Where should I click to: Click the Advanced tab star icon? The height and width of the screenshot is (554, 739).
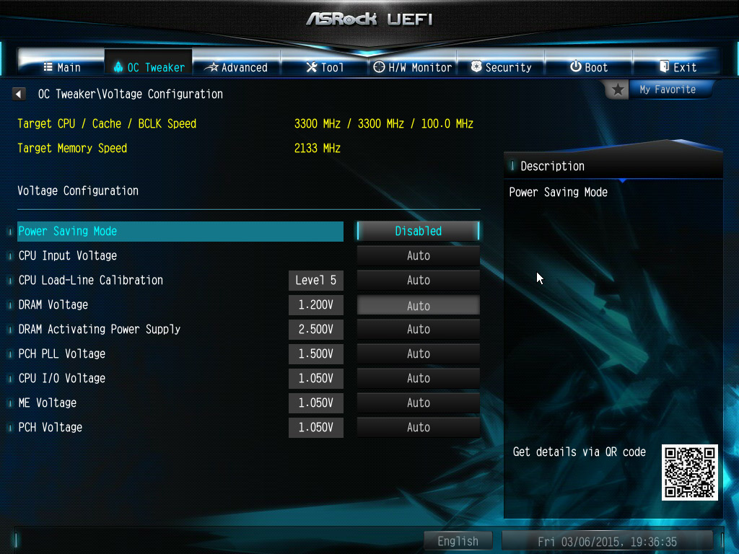pyautogui.click(x=212, y=67)
